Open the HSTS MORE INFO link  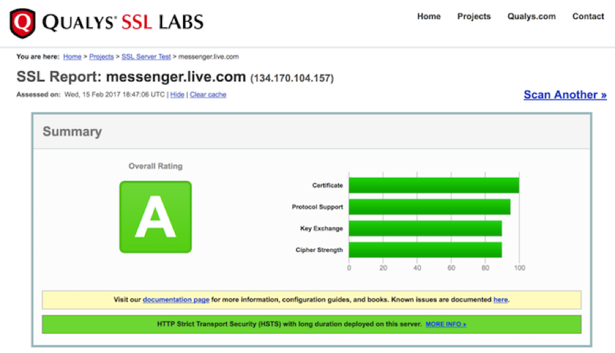point(446,324)
